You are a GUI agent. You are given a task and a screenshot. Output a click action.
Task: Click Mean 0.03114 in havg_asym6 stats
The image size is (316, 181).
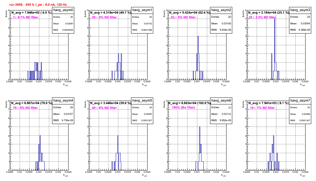pyautogui.click(x=221, y=114)
